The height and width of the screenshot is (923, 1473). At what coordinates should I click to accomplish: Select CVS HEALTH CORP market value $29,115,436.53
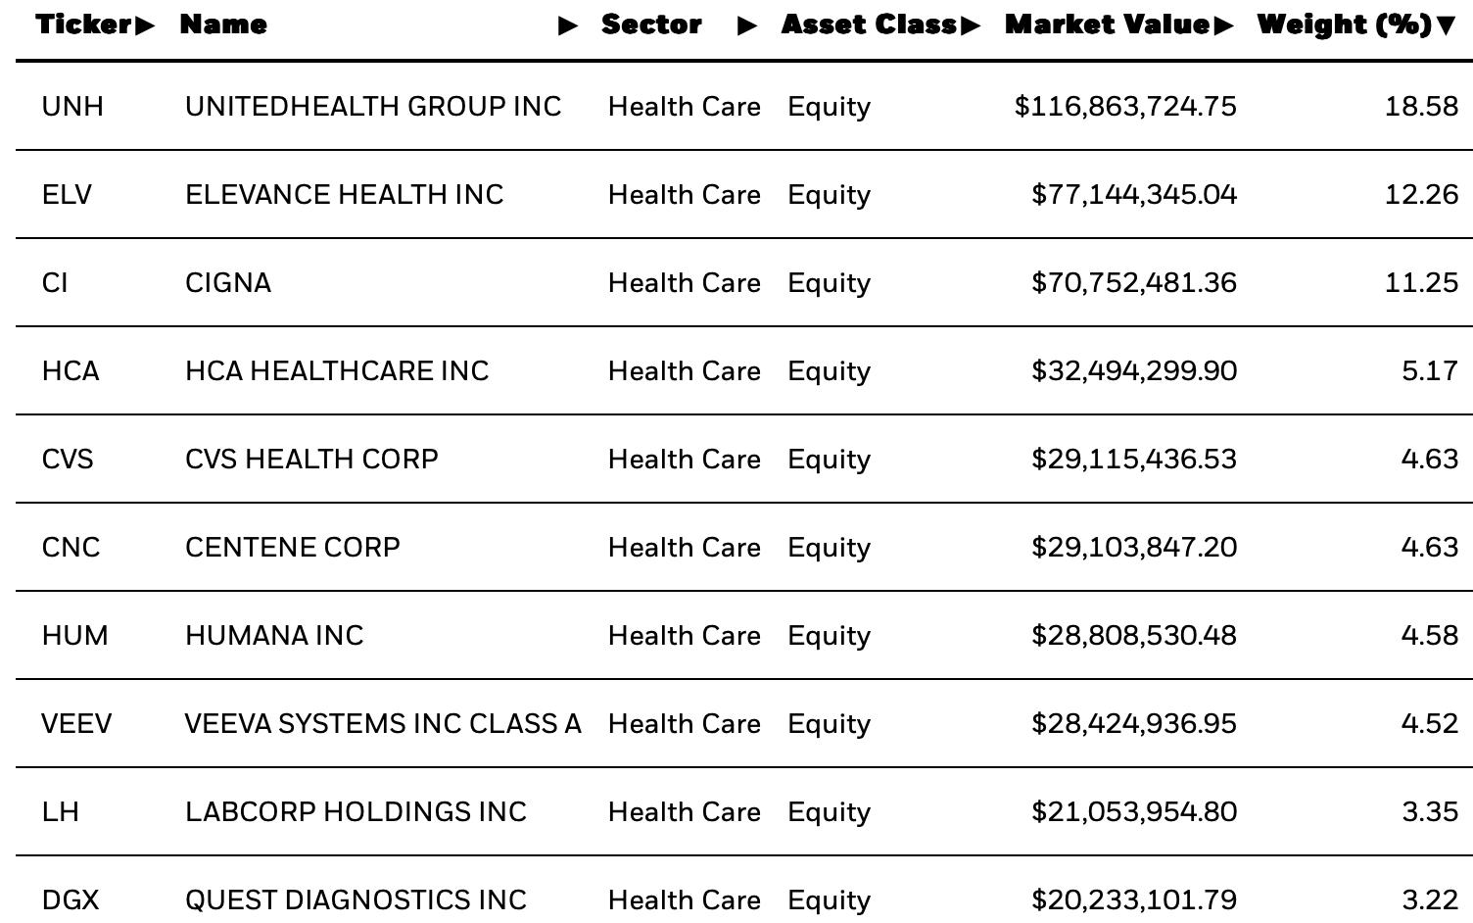point(1134,459)
